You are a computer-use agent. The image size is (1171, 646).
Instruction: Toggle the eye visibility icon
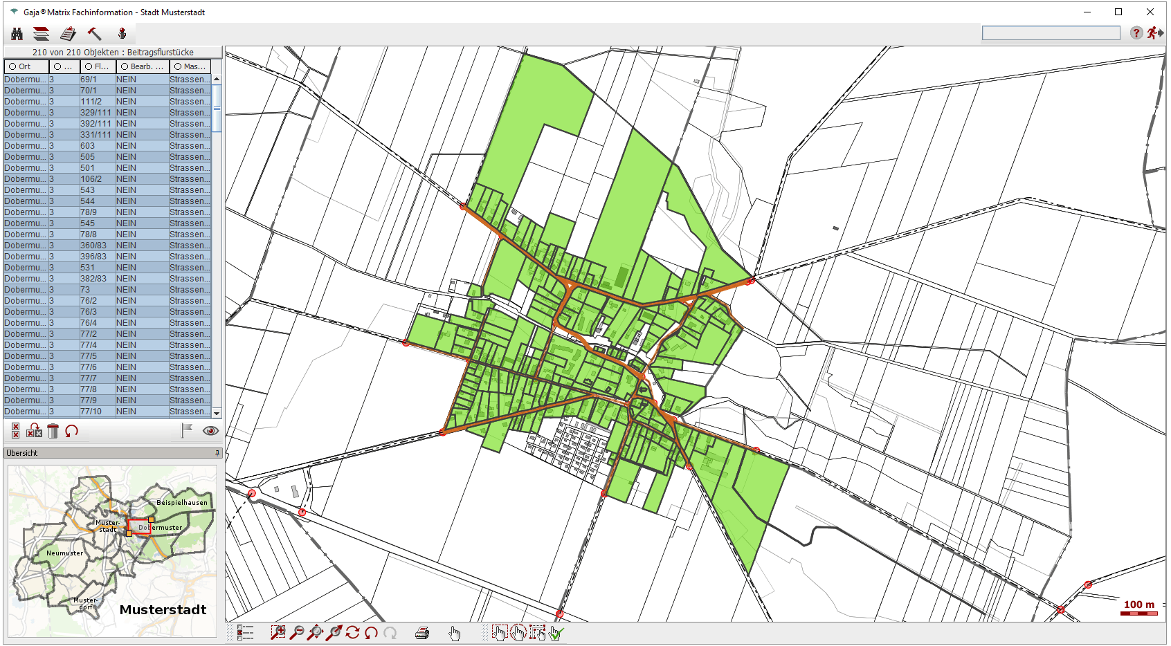coord(210,431)
